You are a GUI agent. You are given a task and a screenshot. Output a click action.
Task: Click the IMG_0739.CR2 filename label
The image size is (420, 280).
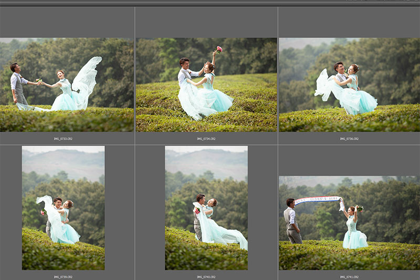pyautogui.click(x=63, y=277)
